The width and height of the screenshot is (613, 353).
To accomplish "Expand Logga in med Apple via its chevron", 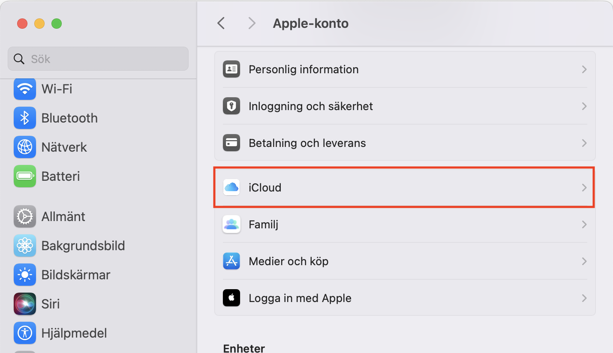I will (584, 298).
